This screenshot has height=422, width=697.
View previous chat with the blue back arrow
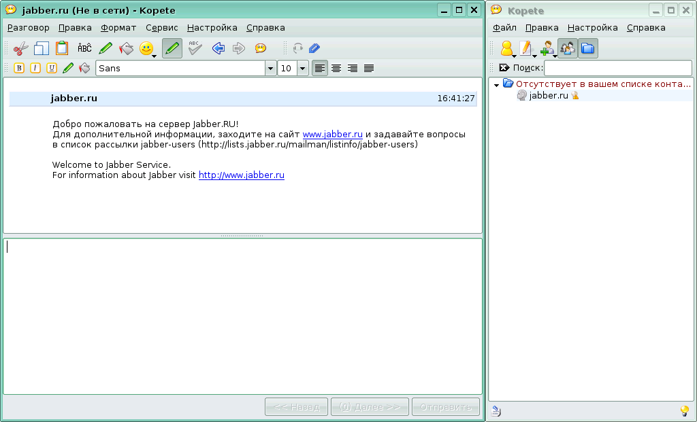coord(218,48)
